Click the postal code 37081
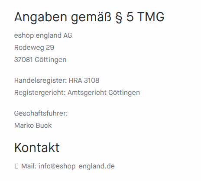The image size is (201, 181). 23,60
